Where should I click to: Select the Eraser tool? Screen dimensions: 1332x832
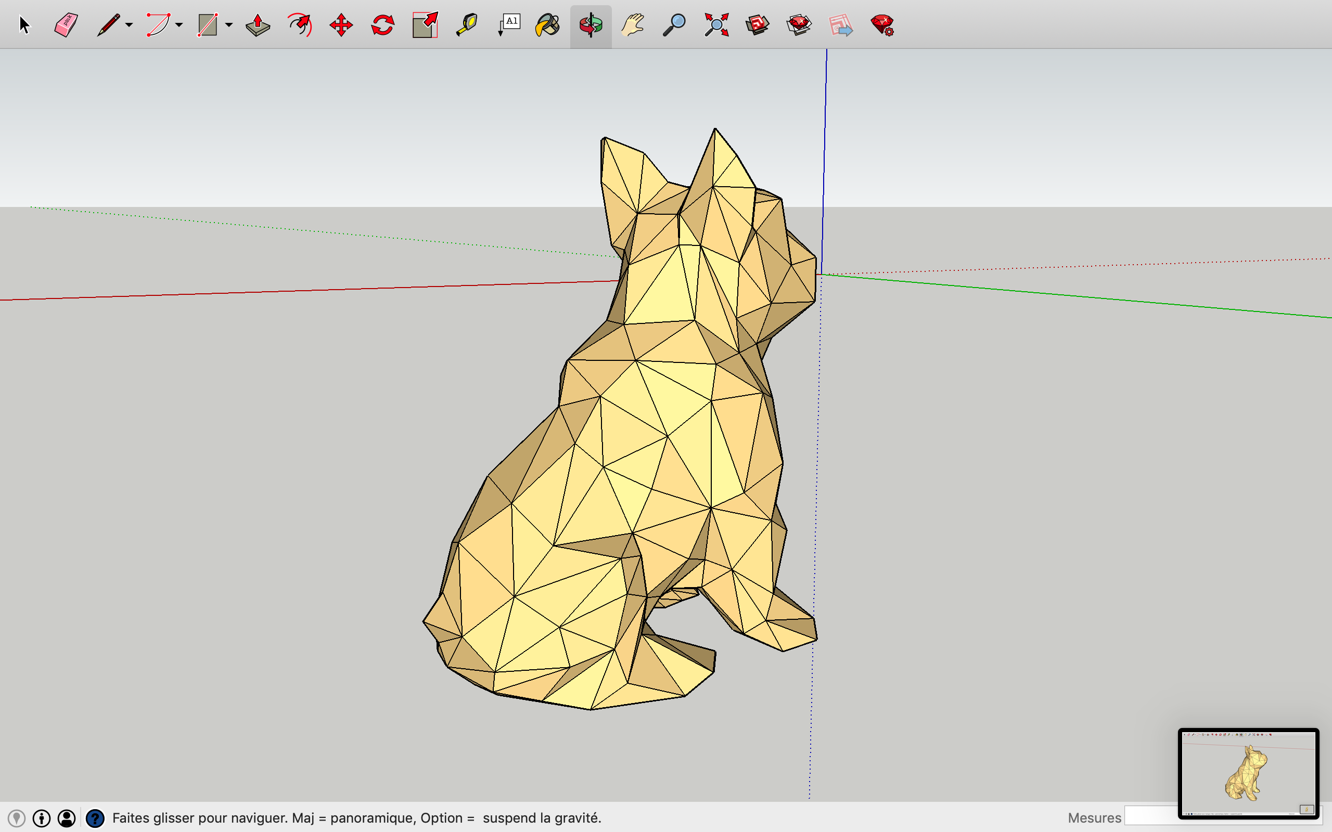click(66, 25)
